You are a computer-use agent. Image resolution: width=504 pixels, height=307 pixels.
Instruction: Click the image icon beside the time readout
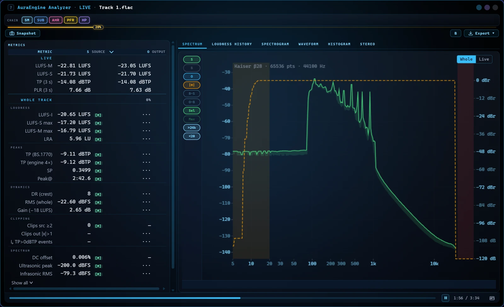click(492, 298)
